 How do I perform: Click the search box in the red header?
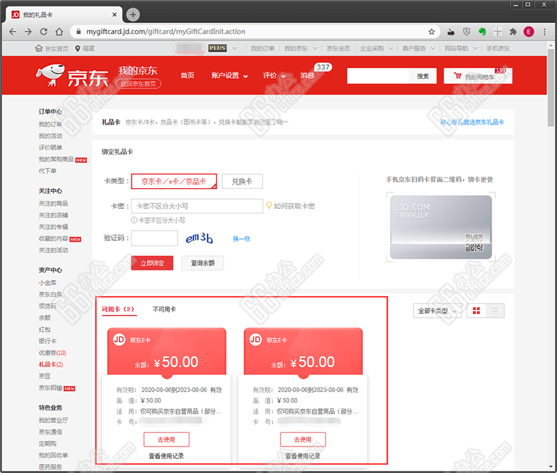pos(378,76)
